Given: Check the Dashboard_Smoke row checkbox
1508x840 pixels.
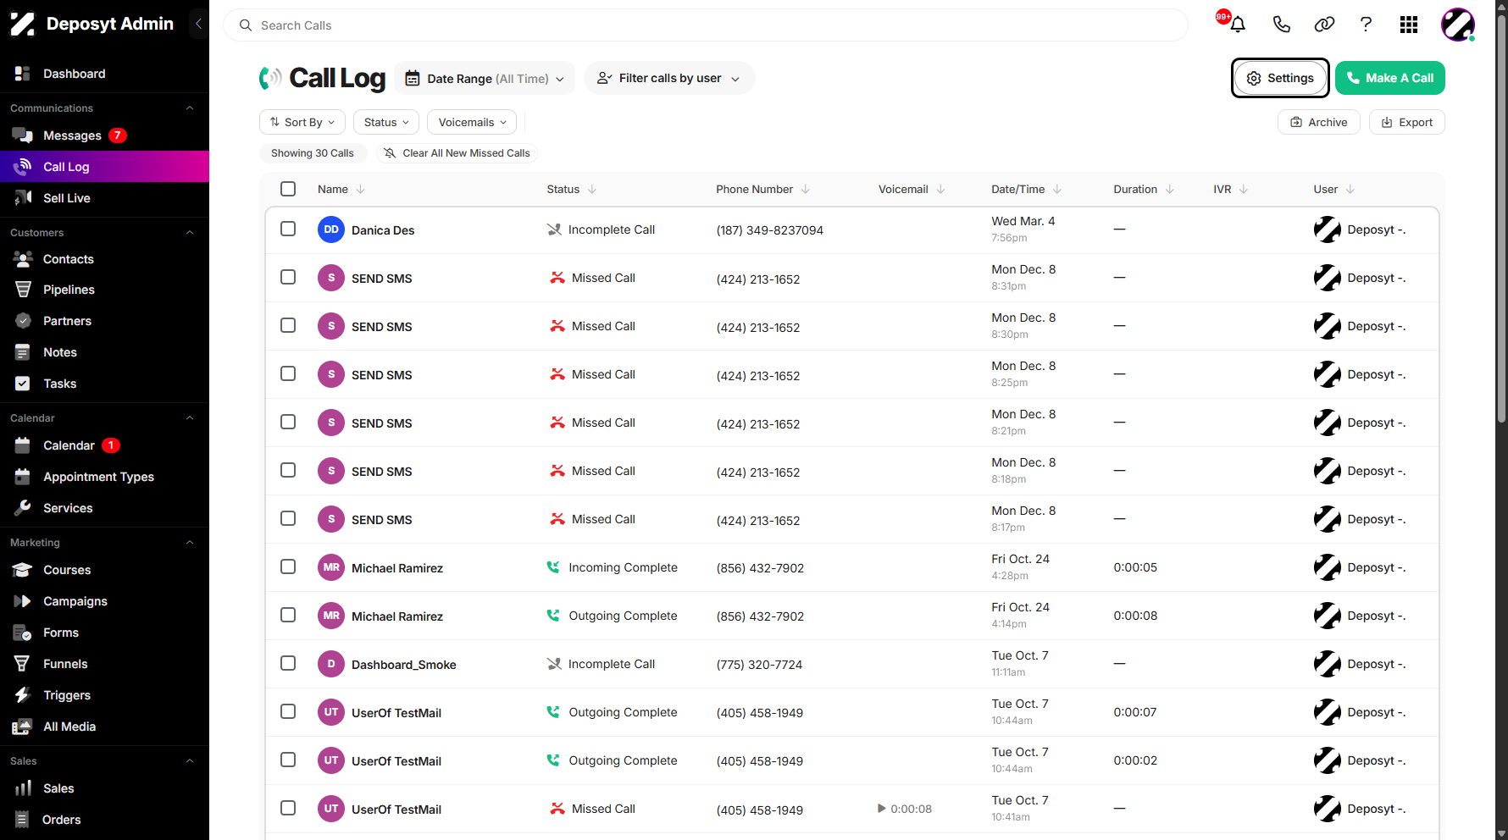Looking at the screenshot, I should coord(288,663).
